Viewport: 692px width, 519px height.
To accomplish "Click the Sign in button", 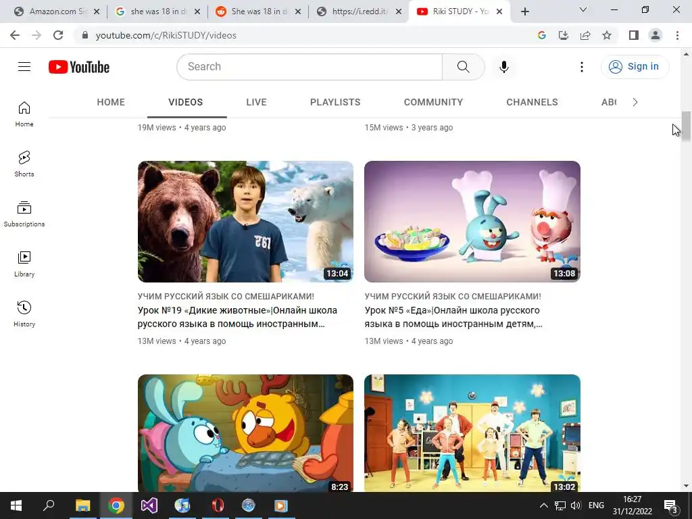I will tap(635, 67).
